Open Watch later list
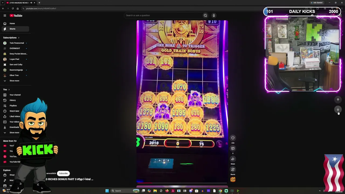345x194 pixels. 15,111
